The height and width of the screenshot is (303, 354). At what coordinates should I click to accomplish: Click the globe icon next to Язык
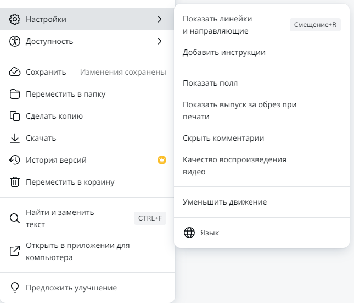[x=189, y=233]
